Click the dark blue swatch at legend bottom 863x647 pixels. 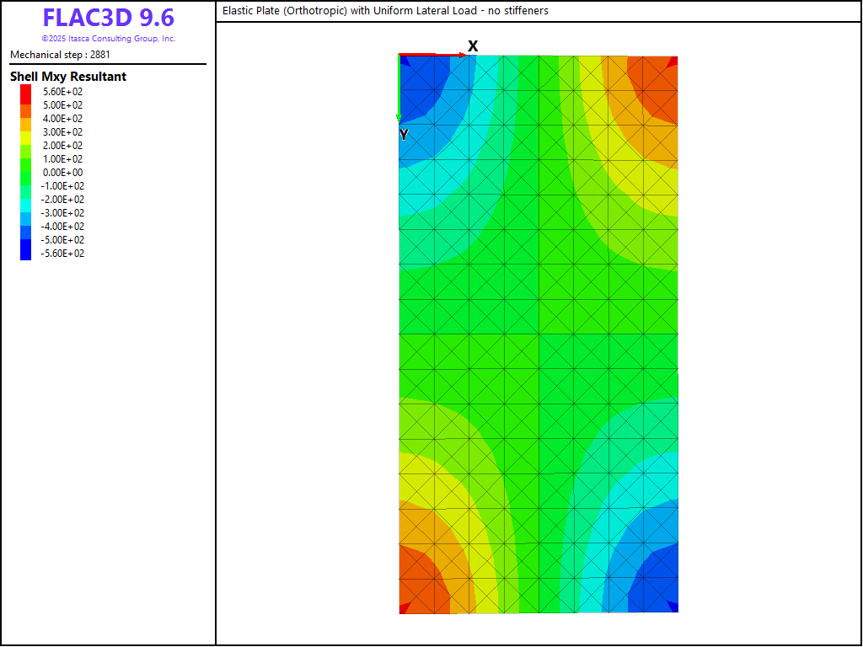[25, 253]
